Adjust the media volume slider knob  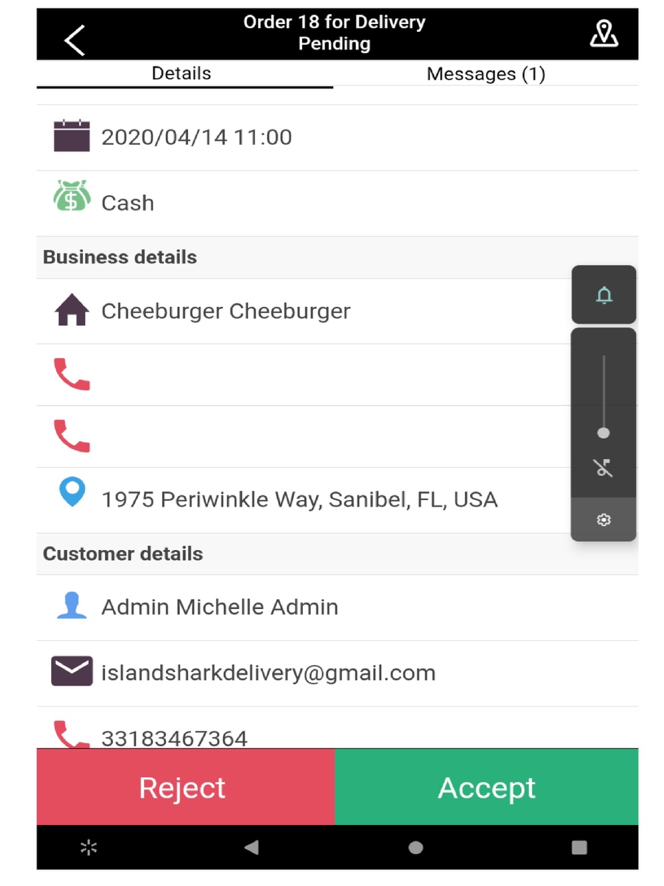coord(604,433)
